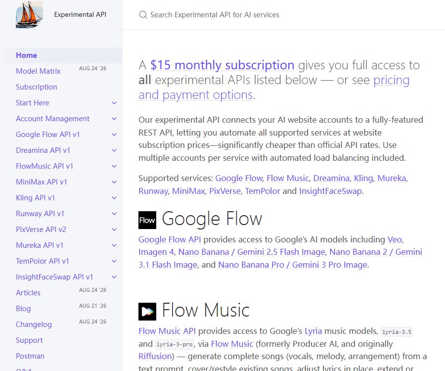Image resolution: width=445 pixels, height=371 pixels.
Task: Open Postman sidebar item
Action: tap(30, 356)
